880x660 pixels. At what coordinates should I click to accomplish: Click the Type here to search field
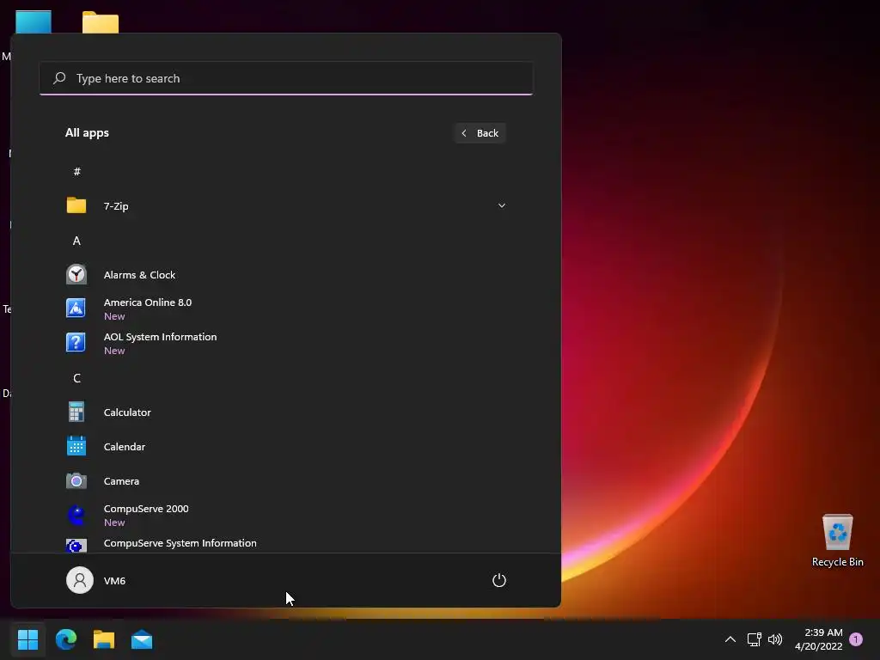[x=286, y=78]
